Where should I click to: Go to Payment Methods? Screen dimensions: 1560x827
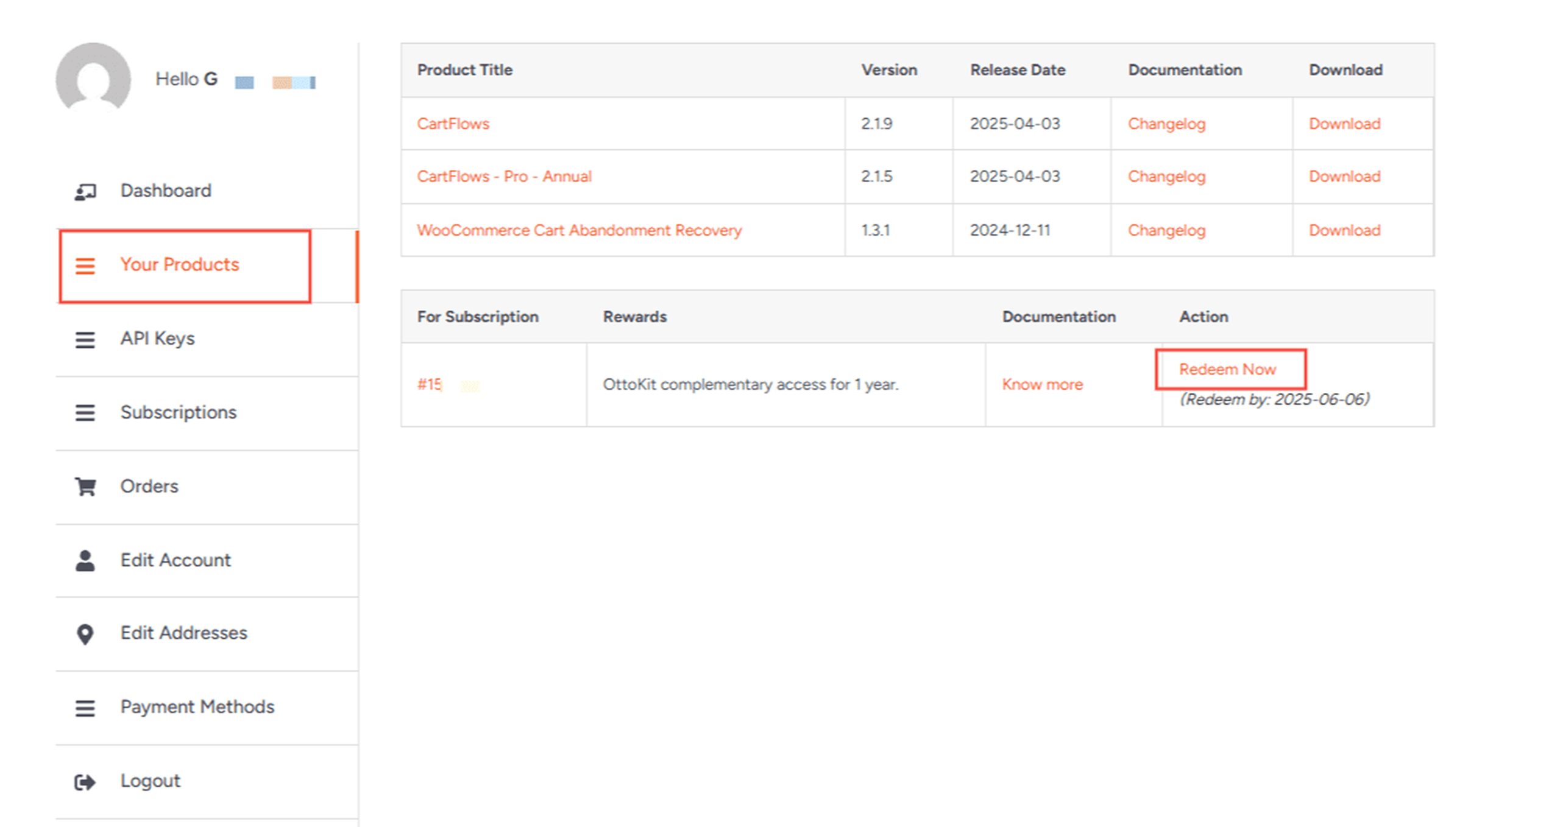[x=197, y=706]
